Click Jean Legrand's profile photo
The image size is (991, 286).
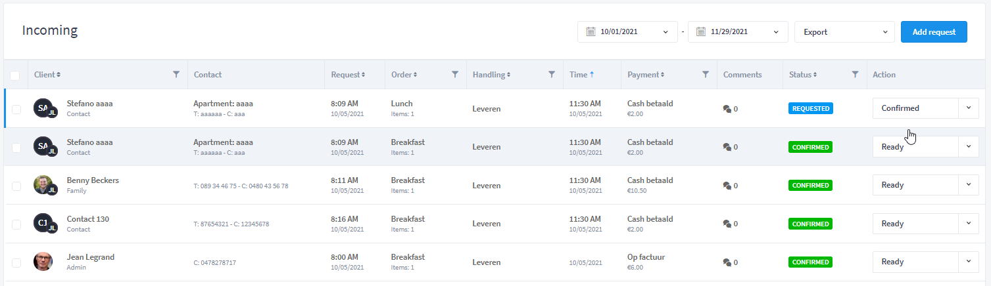coord(43,262)
